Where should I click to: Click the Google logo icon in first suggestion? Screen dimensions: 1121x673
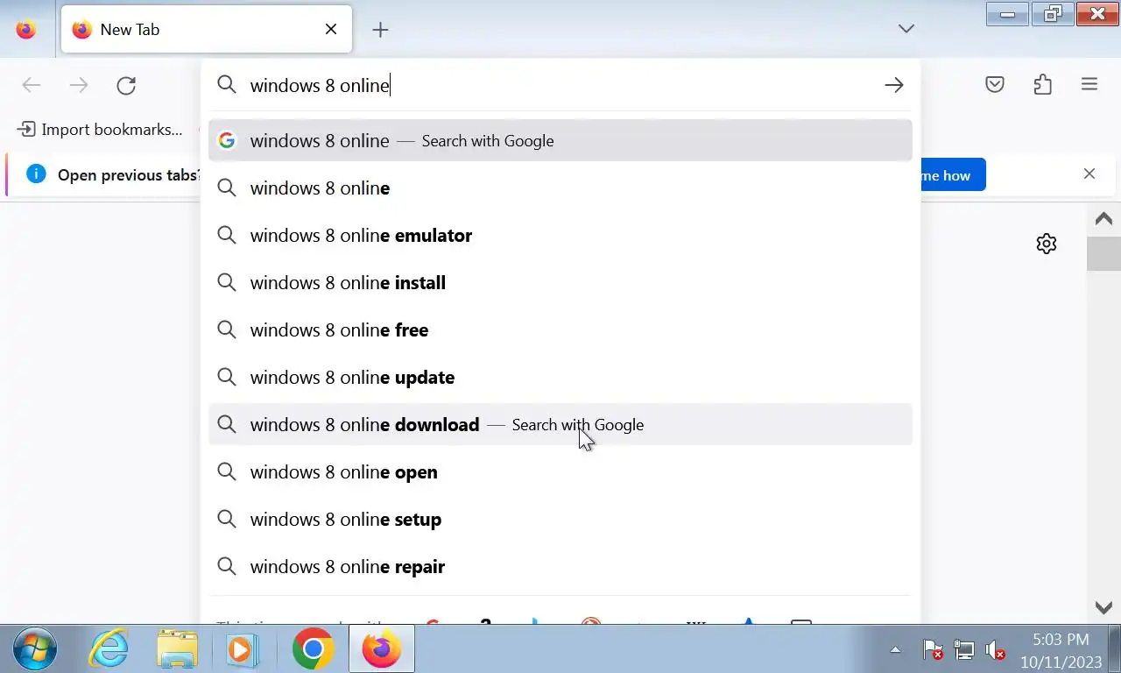[227, 140]
